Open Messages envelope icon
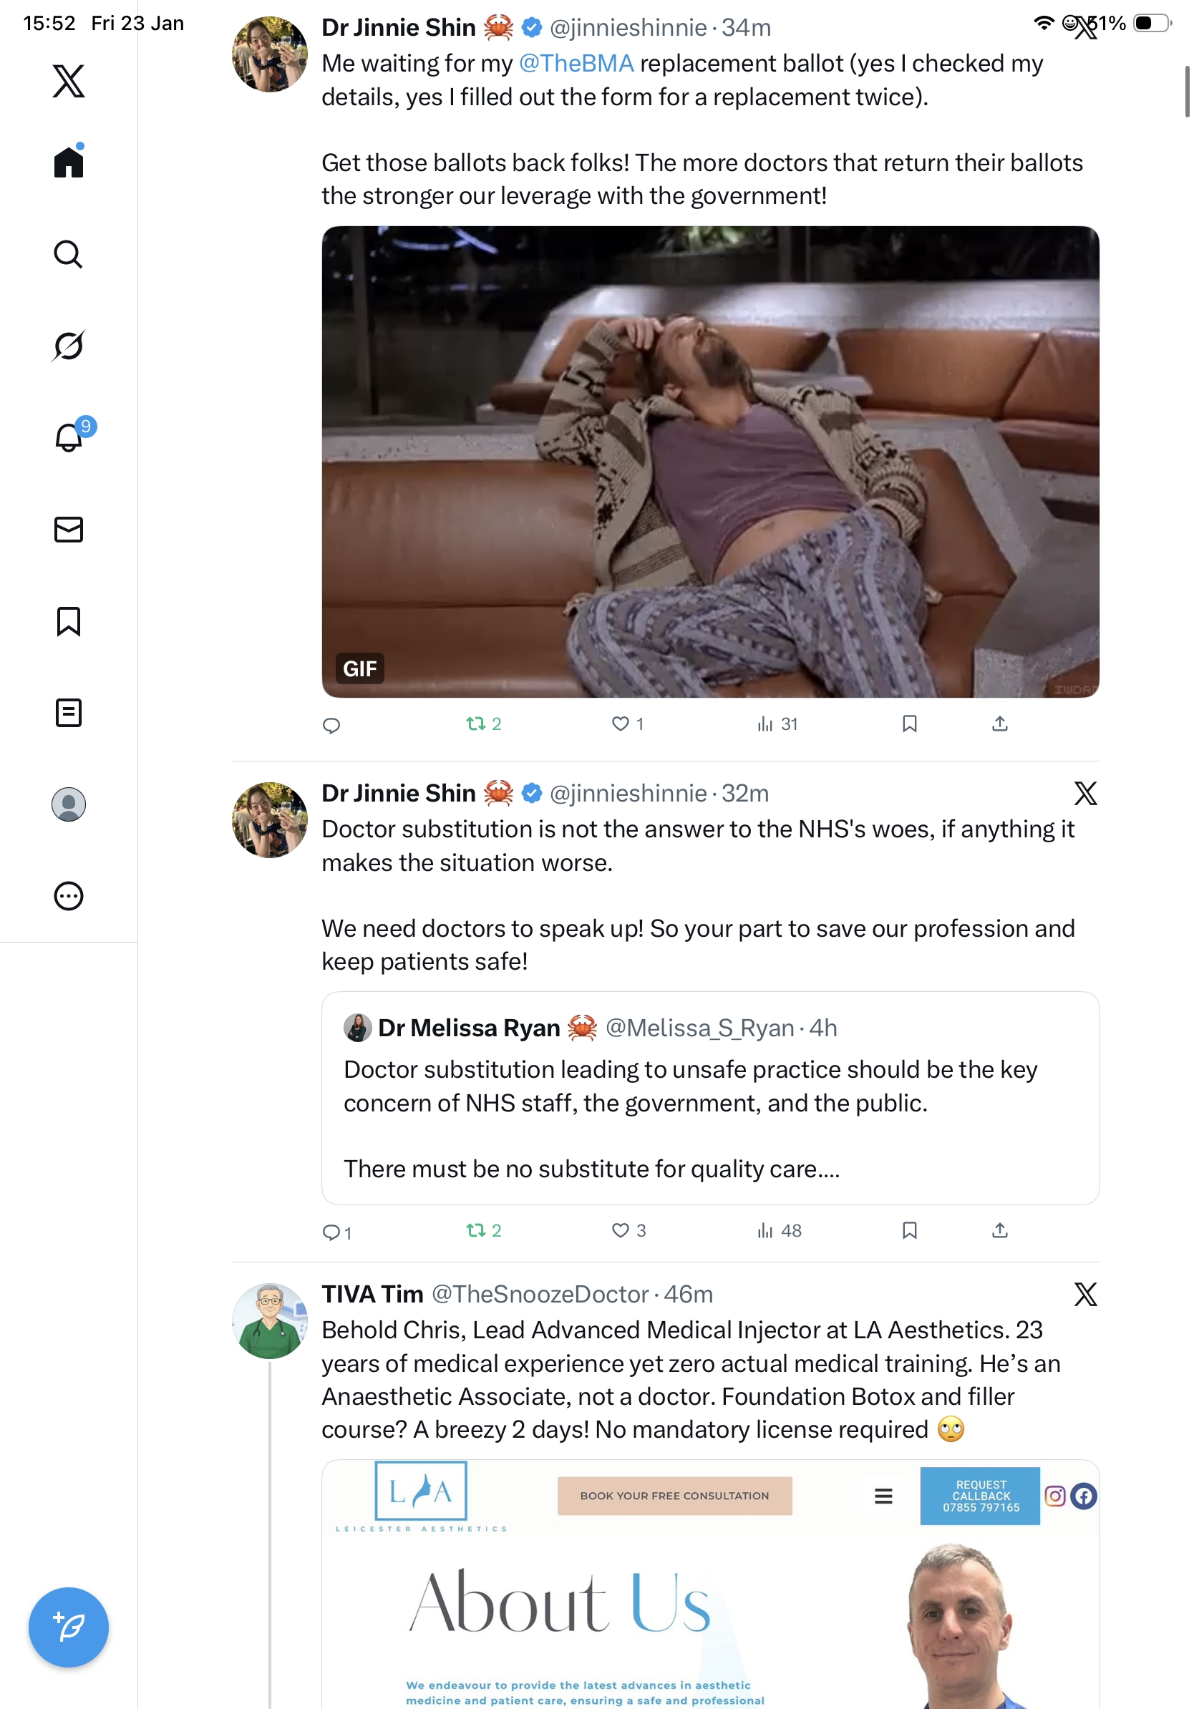Image resolution: width=1194 pixels, height=1709 pixels. tap(69, 529)
